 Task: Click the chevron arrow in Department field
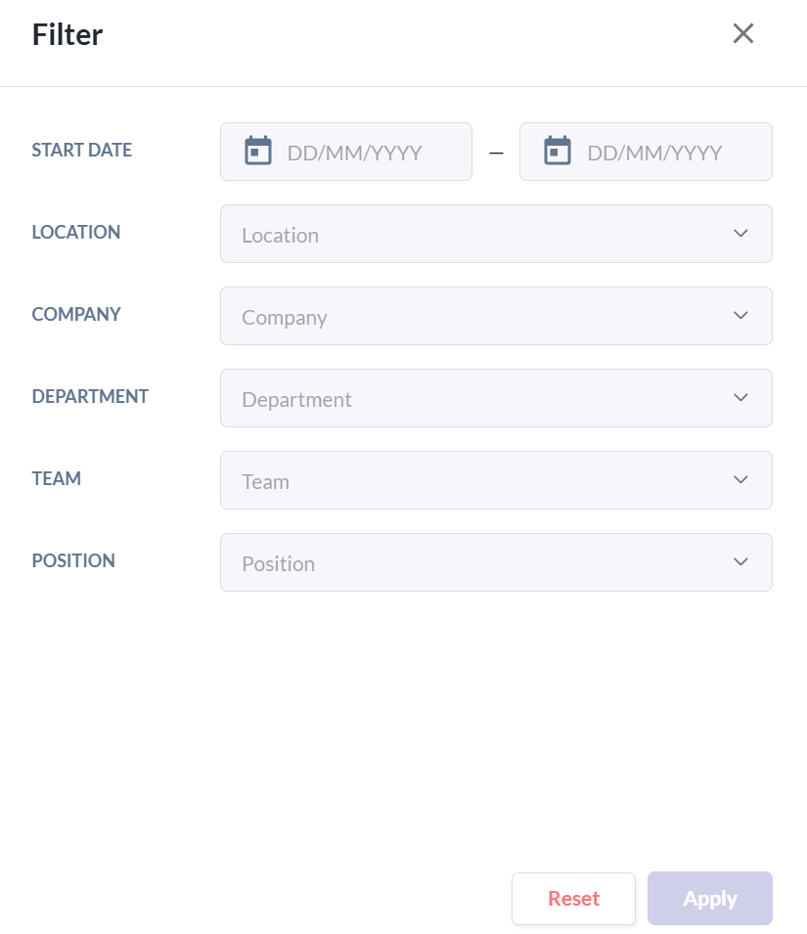740,398
